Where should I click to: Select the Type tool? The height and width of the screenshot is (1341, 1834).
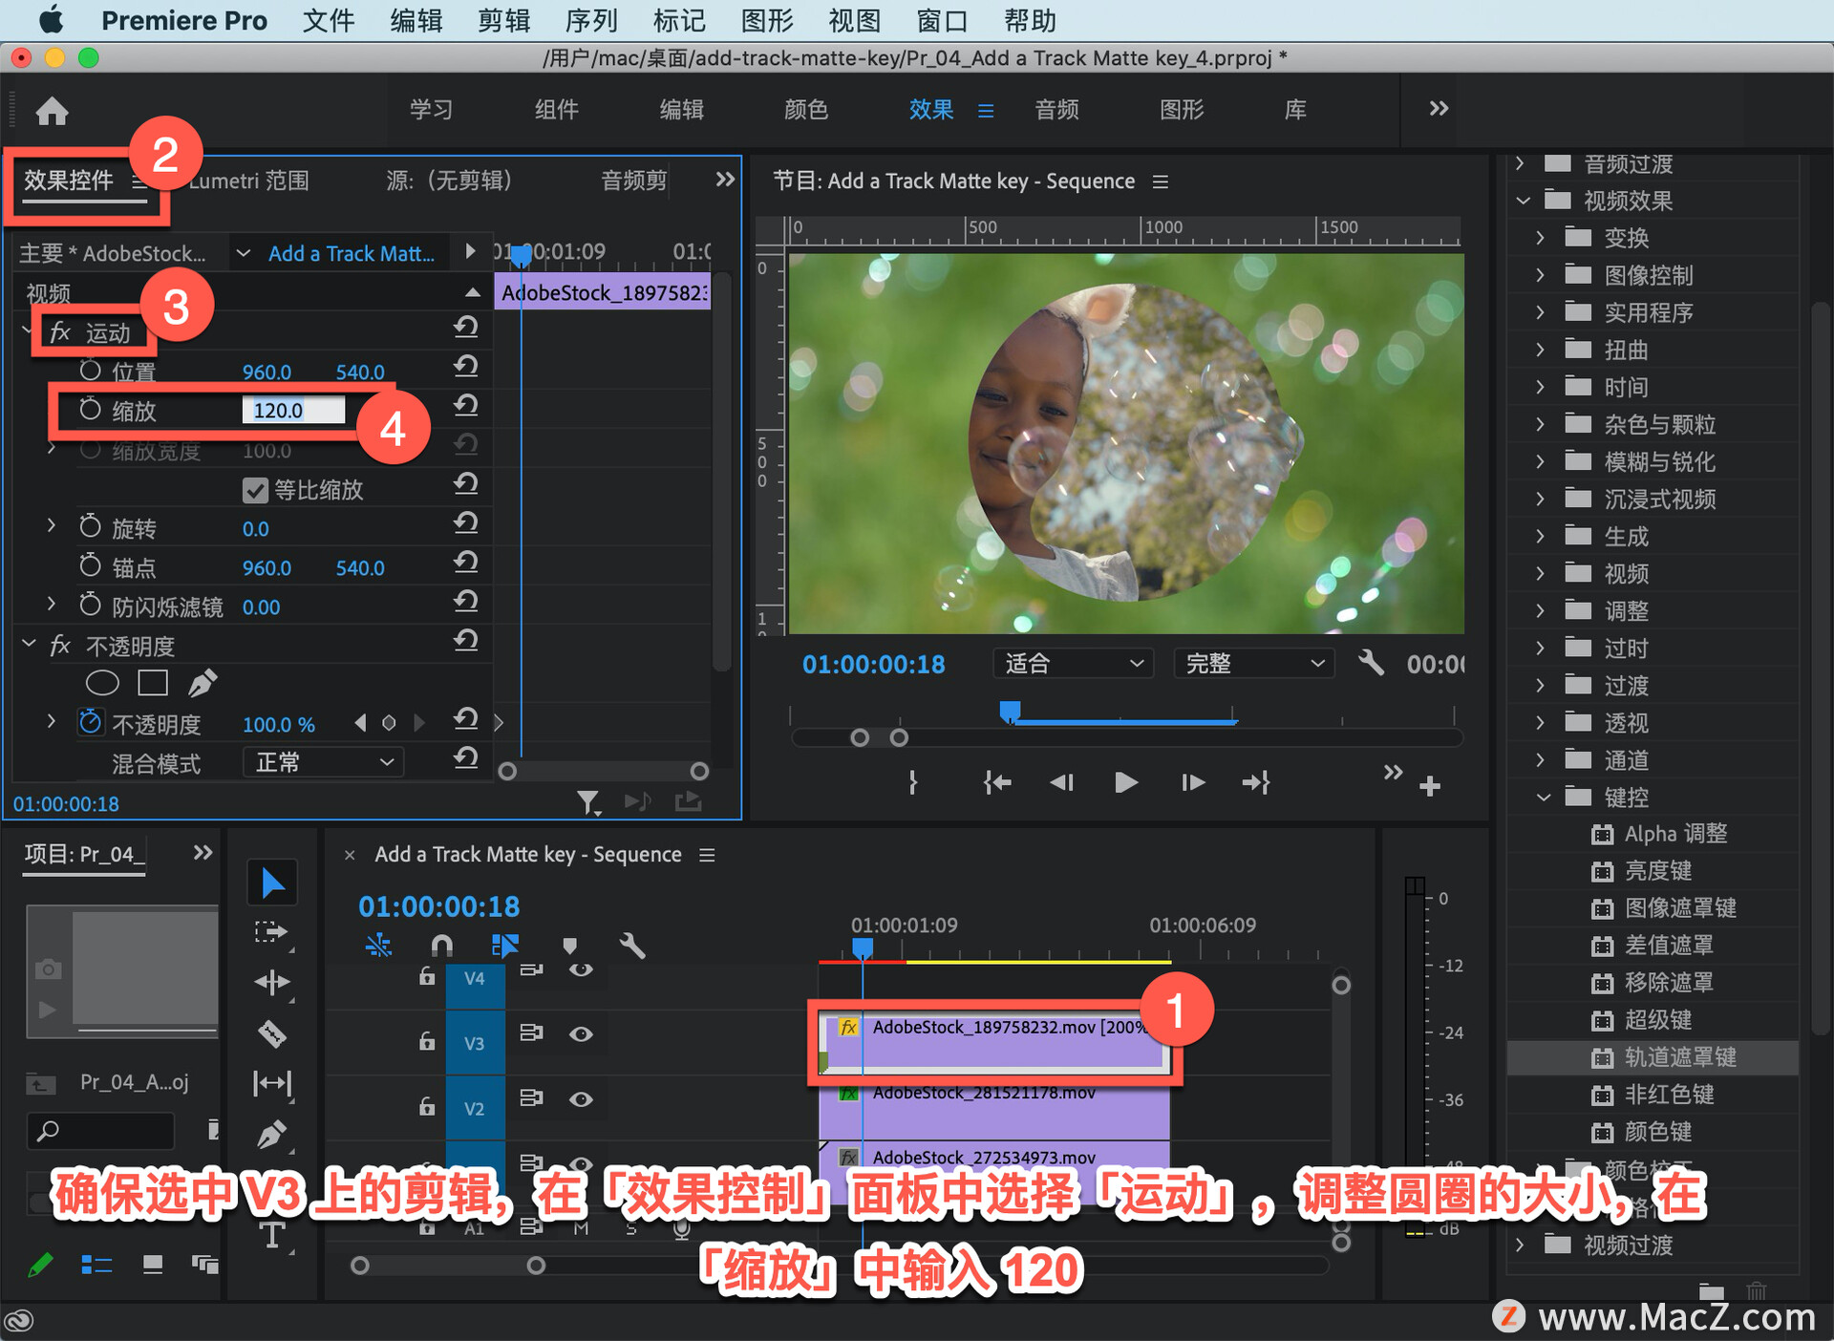tap(272, 1235)
